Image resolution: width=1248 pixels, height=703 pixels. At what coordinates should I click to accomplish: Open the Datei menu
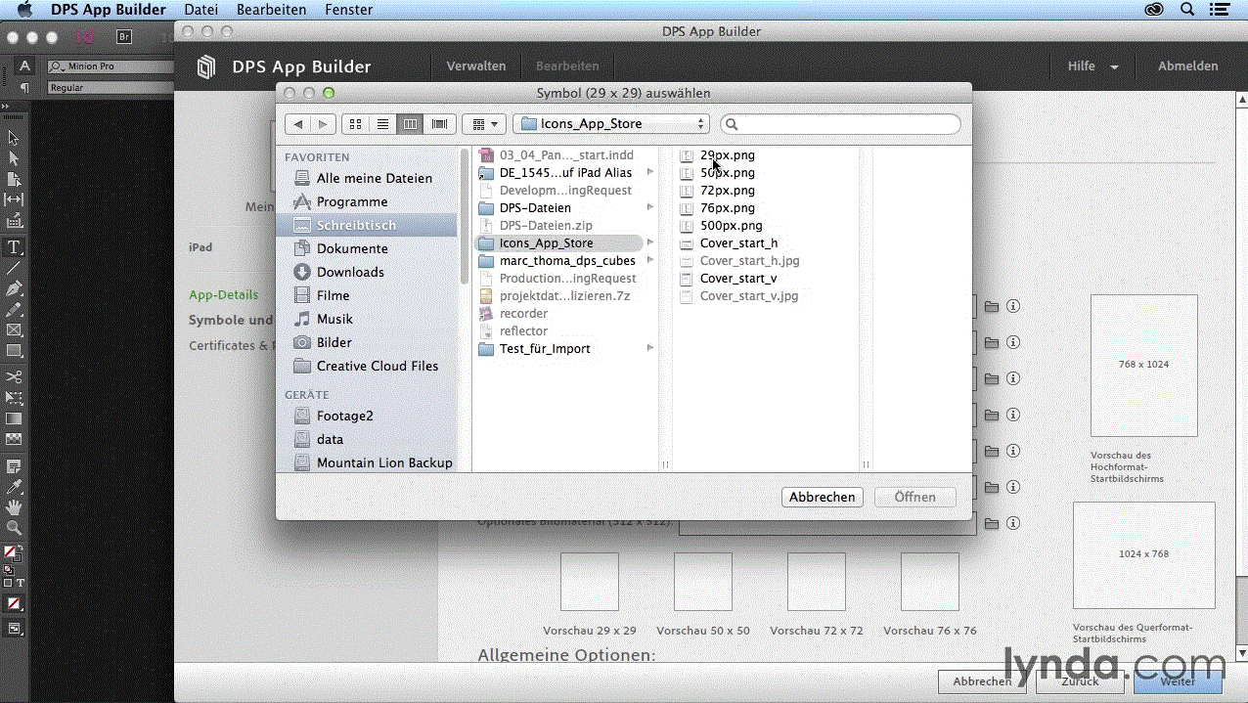pos(201,10)
